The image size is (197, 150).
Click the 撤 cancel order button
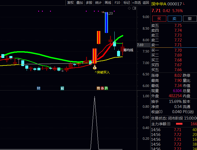[x=190, y=19]
